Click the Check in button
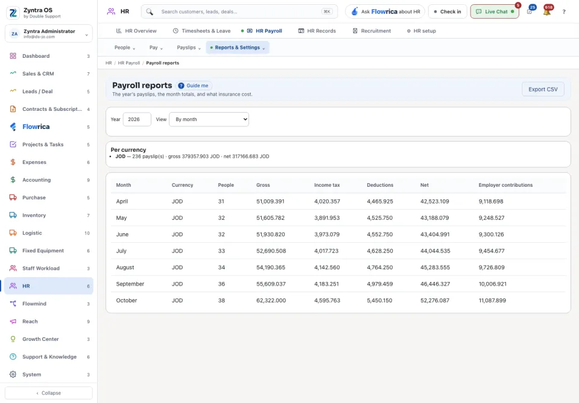The image size is (579, 403). [x=448, y=11]
